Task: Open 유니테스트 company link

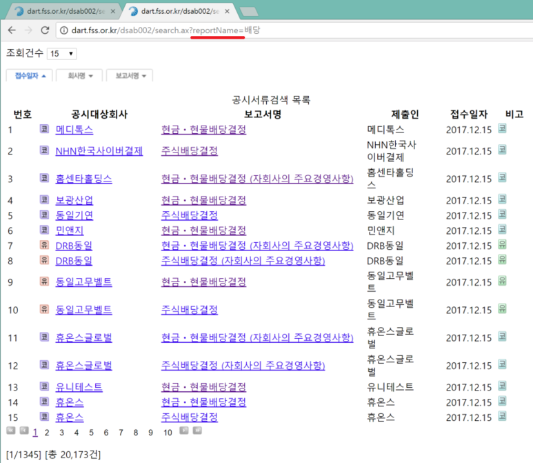Action: pyautogui.click(x=79, y=387)
